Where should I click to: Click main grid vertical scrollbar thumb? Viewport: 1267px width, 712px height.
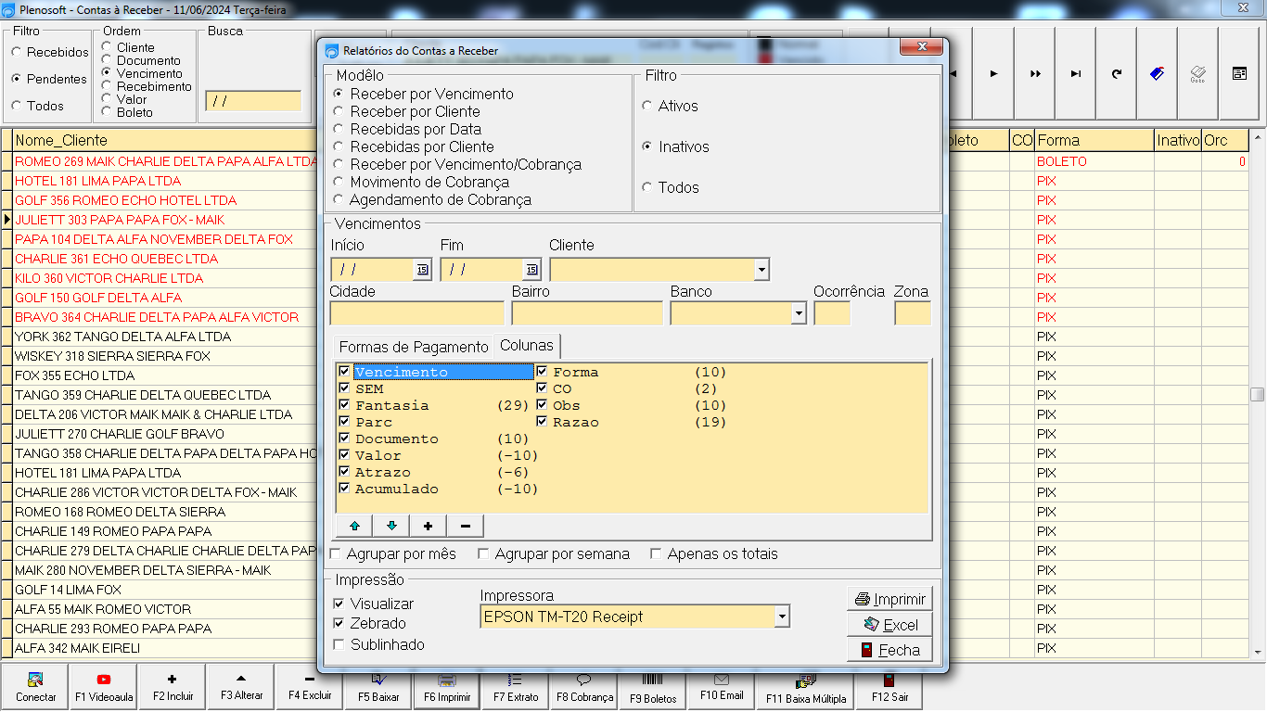1258,394
